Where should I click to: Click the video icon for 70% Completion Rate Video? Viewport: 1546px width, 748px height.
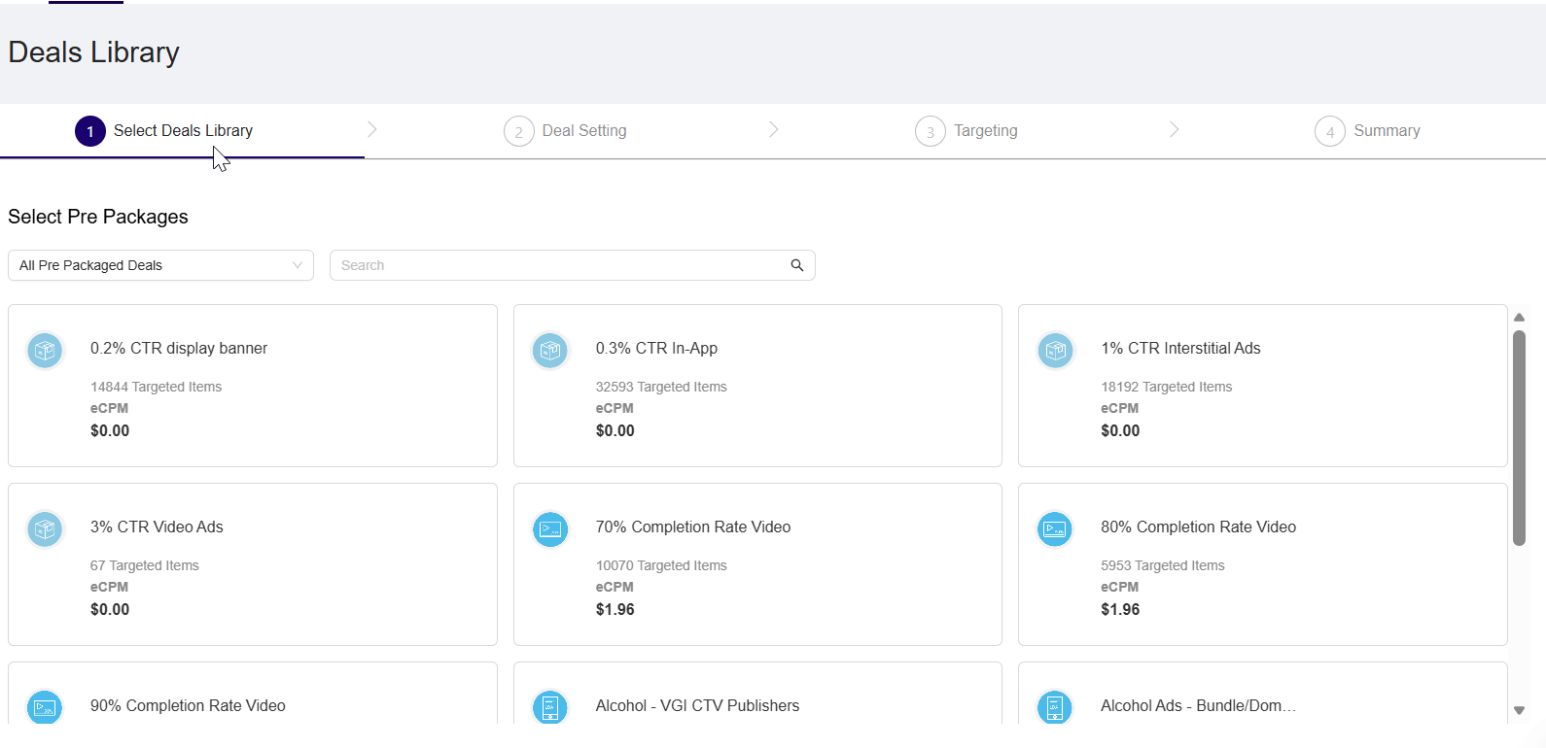tap(550, 529)
